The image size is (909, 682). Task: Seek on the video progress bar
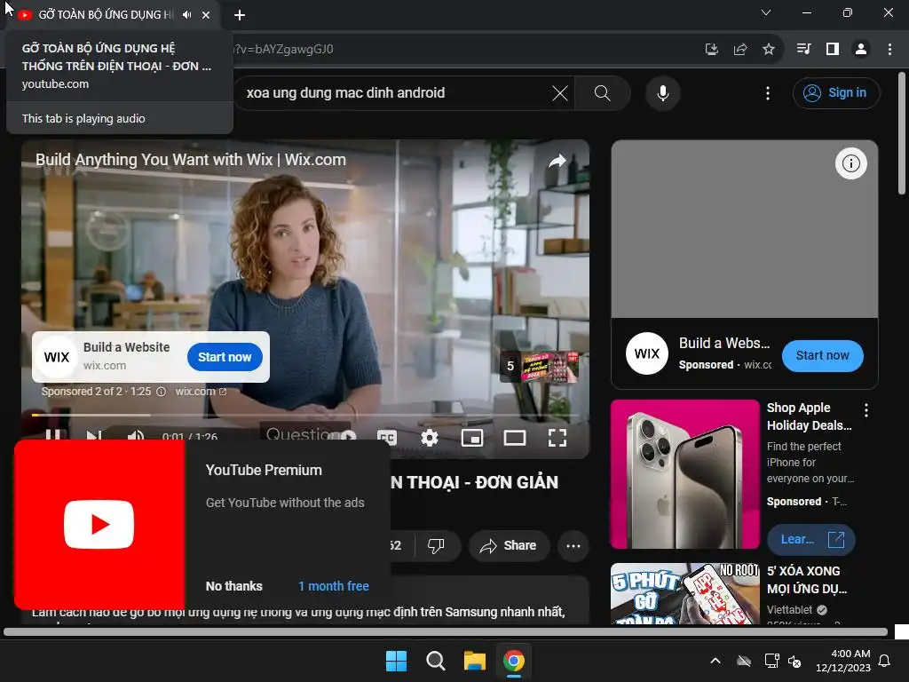305,415
